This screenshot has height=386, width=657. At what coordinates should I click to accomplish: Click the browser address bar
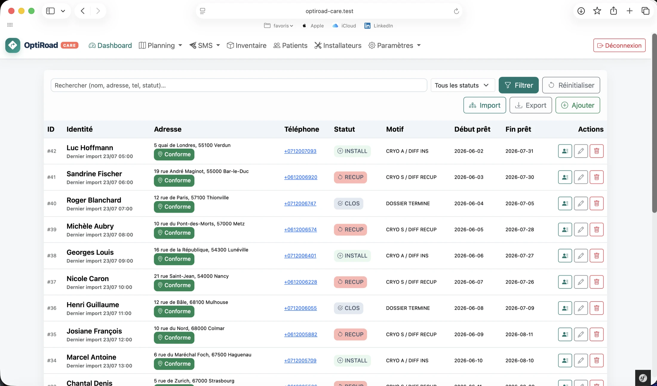(x=329, y=11)
